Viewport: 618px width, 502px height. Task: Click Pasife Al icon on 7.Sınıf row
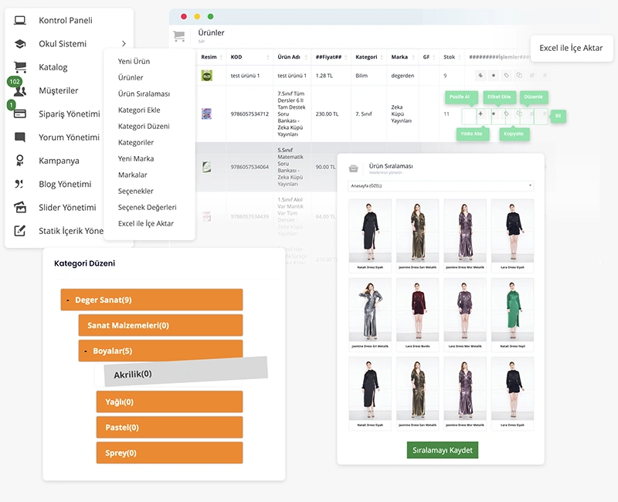point(480,114)
